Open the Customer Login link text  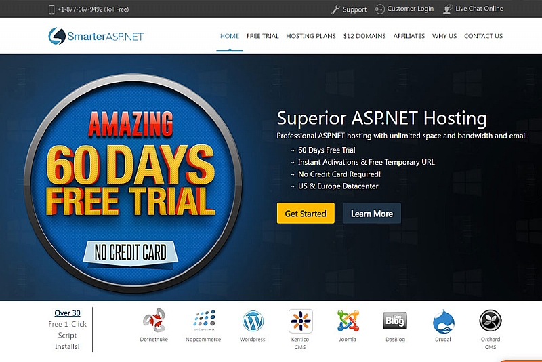411,9
